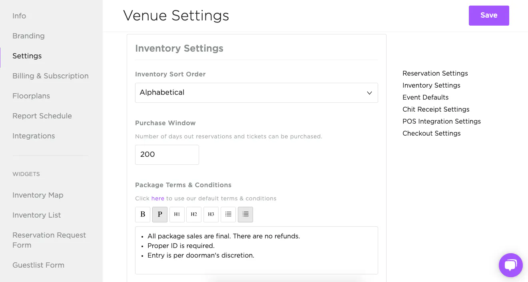Toggle the numbered list format
Screen dimensions: 528x282
pos(245,214)
